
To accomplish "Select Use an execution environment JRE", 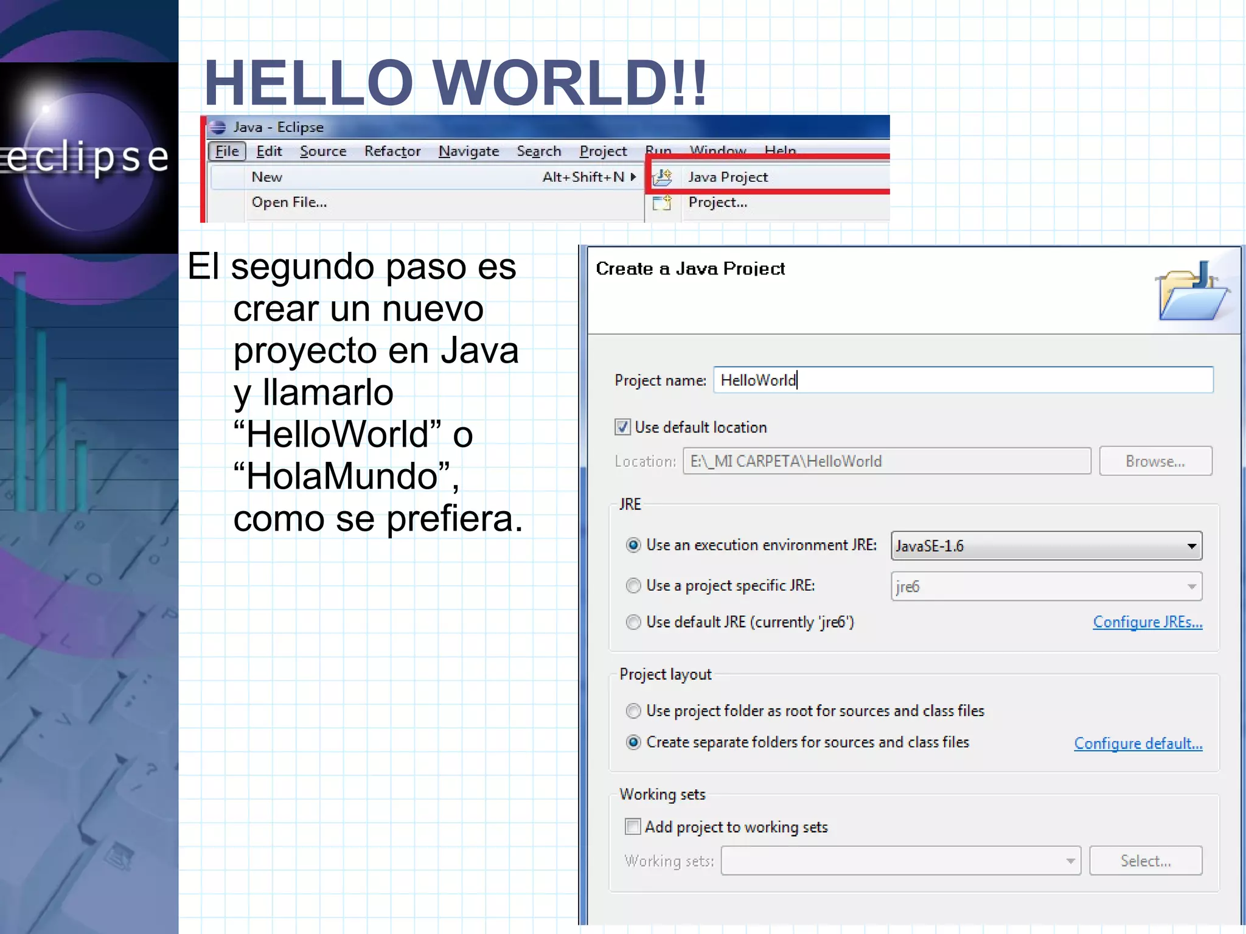I will click(x=633, y=545).
